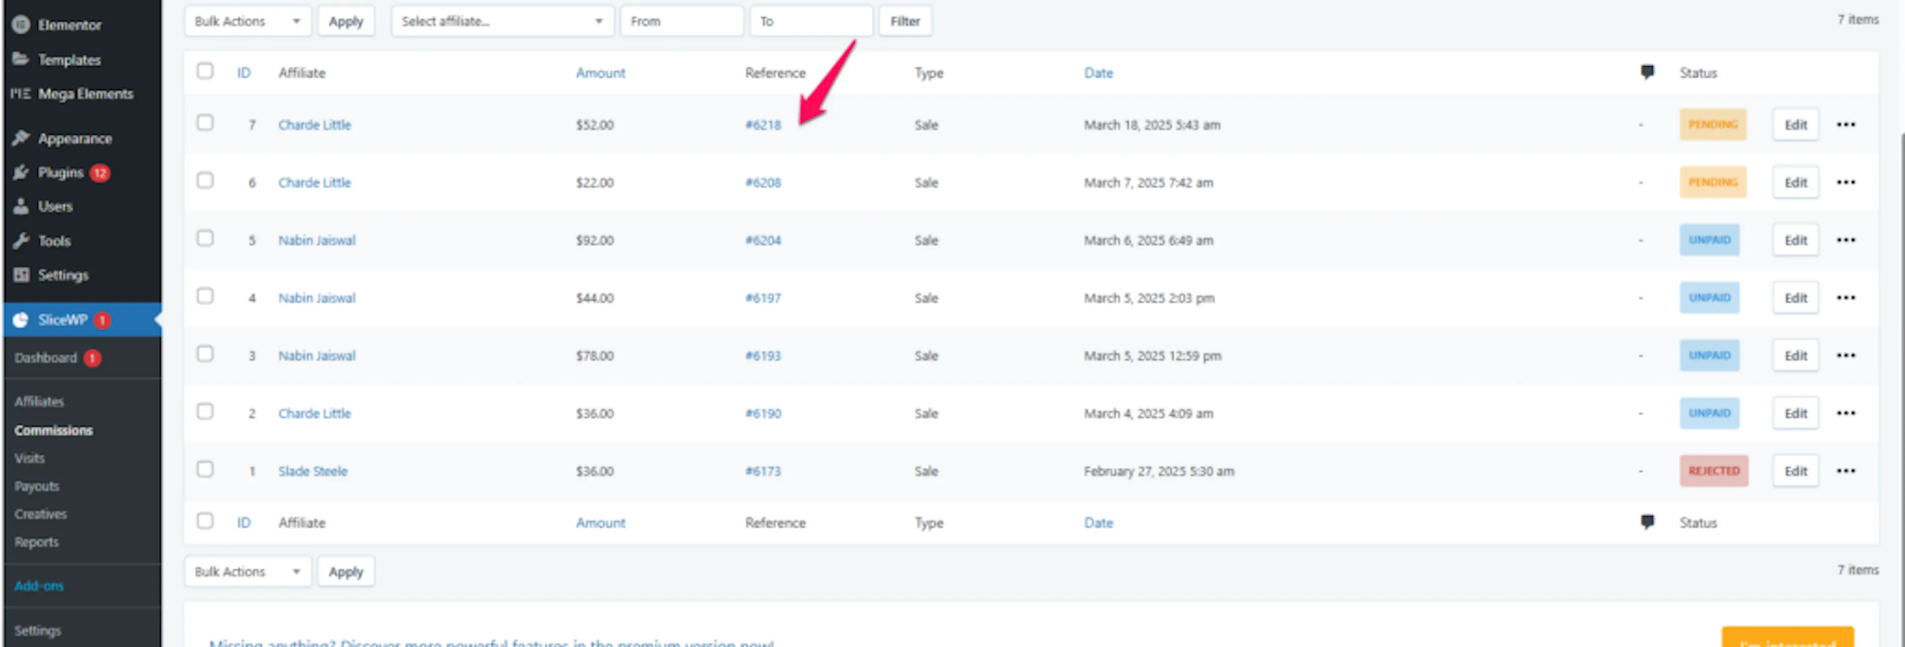Click the From date input field
The image size is (1905, 647).
tap(682, 21)
